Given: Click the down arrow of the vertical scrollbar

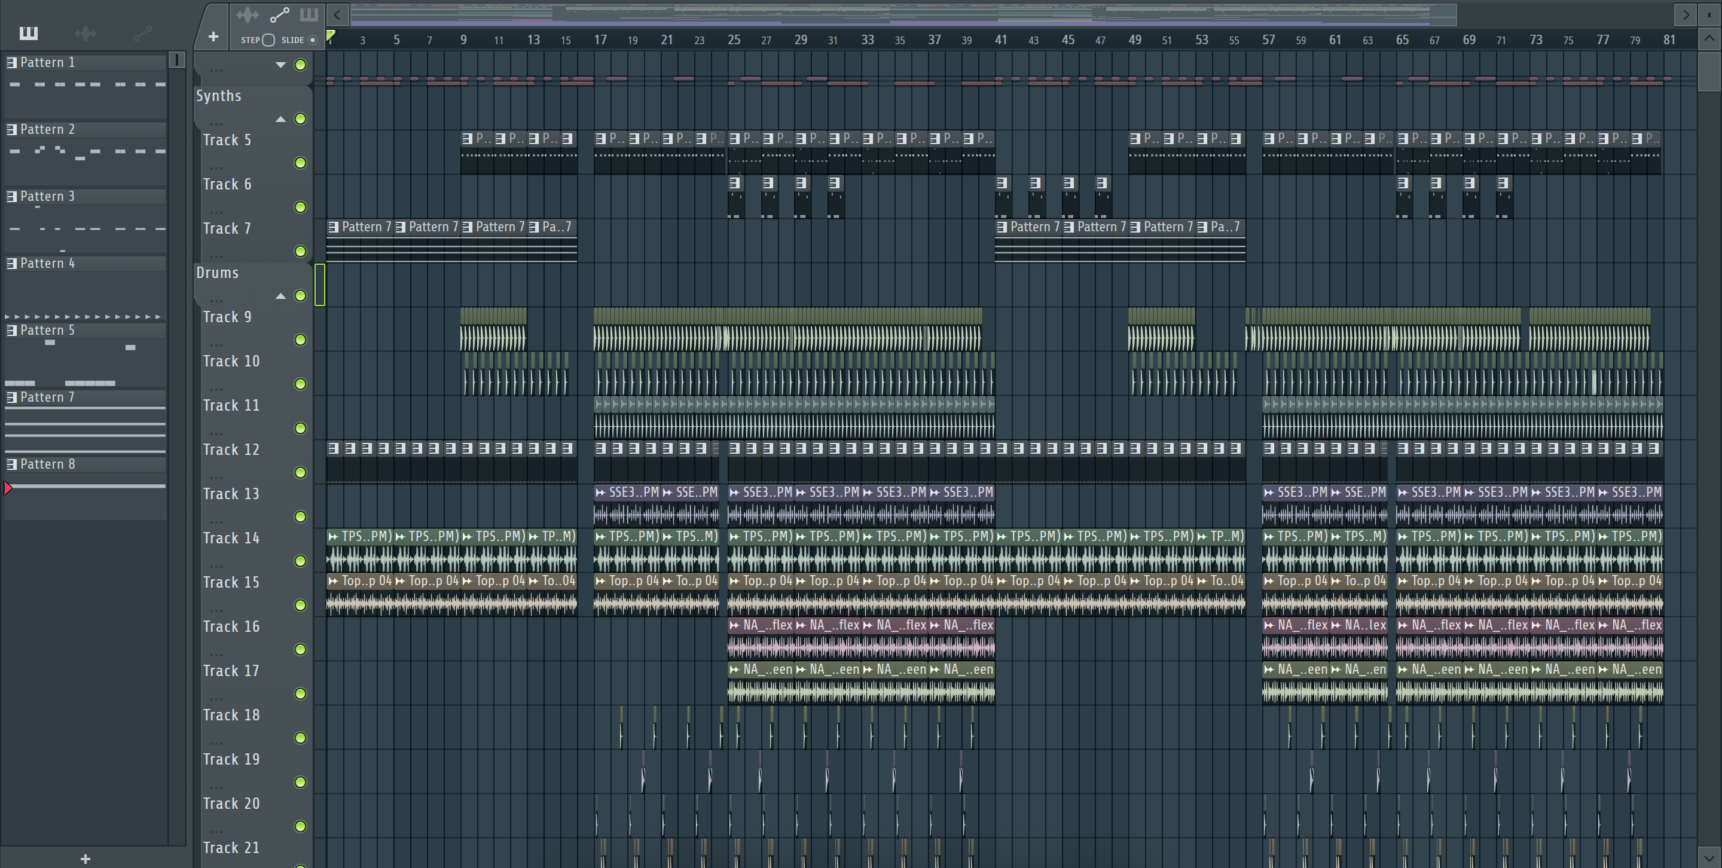Looking at the screenshot, I should click(x=1709, y=857).
